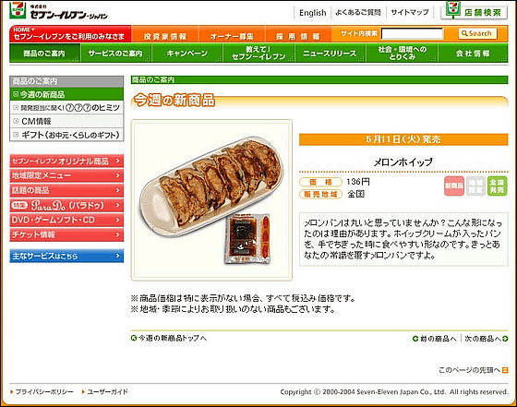The width and height of the screenshot is (517, 407).
Task: Open the キャンペーン menu tab
Action: click(x=187, y=53)
